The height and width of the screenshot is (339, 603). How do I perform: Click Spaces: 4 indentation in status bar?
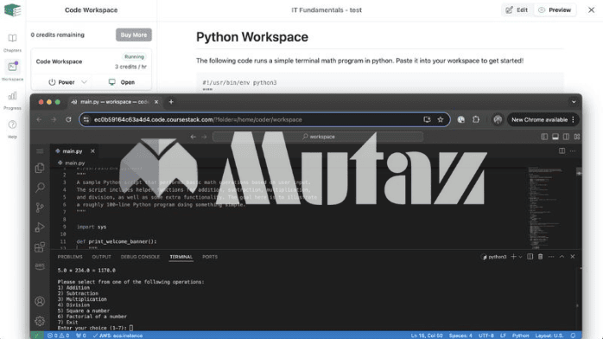click(460, 336)
